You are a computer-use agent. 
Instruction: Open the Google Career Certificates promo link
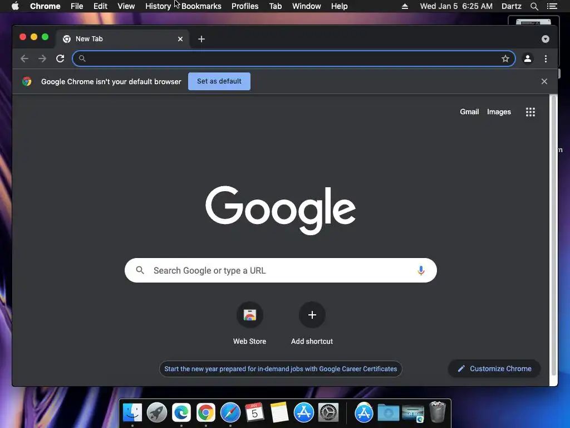click(x=281, y=369)
